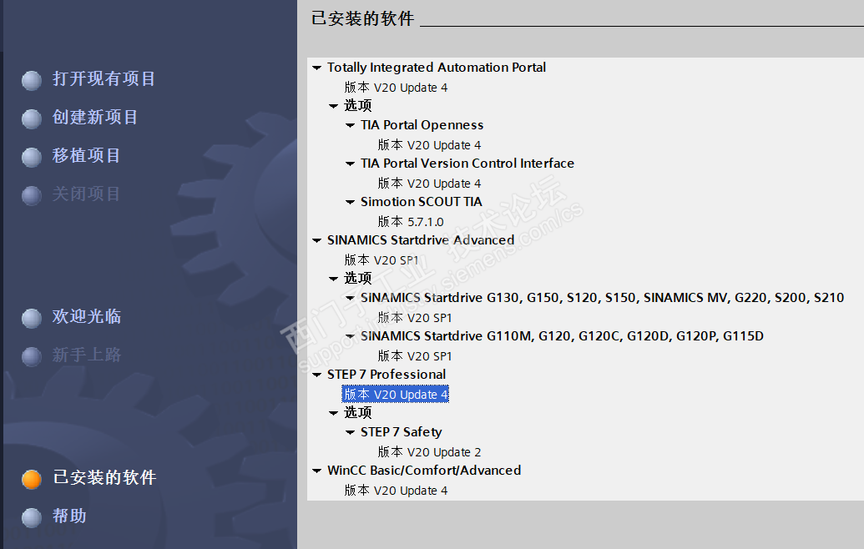Collapse the WinCC Basic/Comfort/Advanced node
This screenshot has height=549, width=864.
tap(316, 471)
